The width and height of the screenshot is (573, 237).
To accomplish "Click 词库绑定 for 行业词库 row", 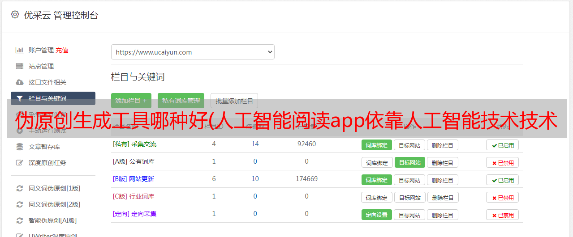I will click(377, 197).
